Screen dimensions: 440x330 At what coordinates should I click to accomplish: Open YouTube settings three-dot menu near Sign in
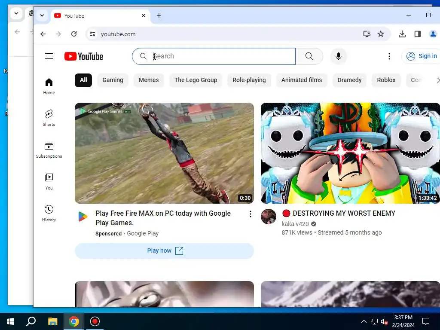tap(389, 56)
